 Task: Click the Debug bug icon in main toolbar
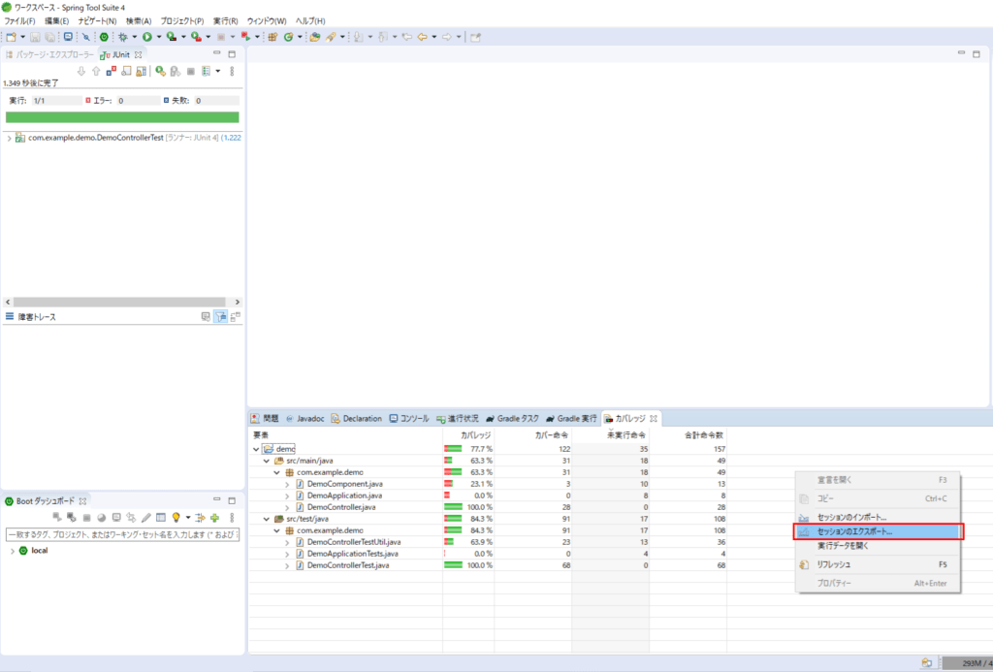[122, 37]
